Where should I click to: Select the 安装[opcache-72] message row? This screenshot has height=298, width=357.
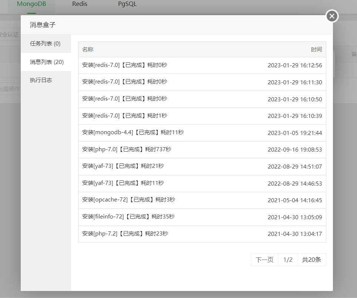click(202, 200)
